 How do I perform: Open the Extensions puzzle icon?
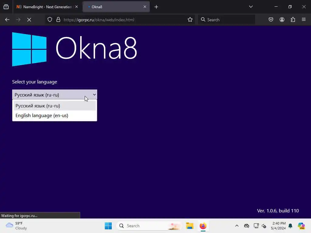pyautogui.click(x=293, y=20)
